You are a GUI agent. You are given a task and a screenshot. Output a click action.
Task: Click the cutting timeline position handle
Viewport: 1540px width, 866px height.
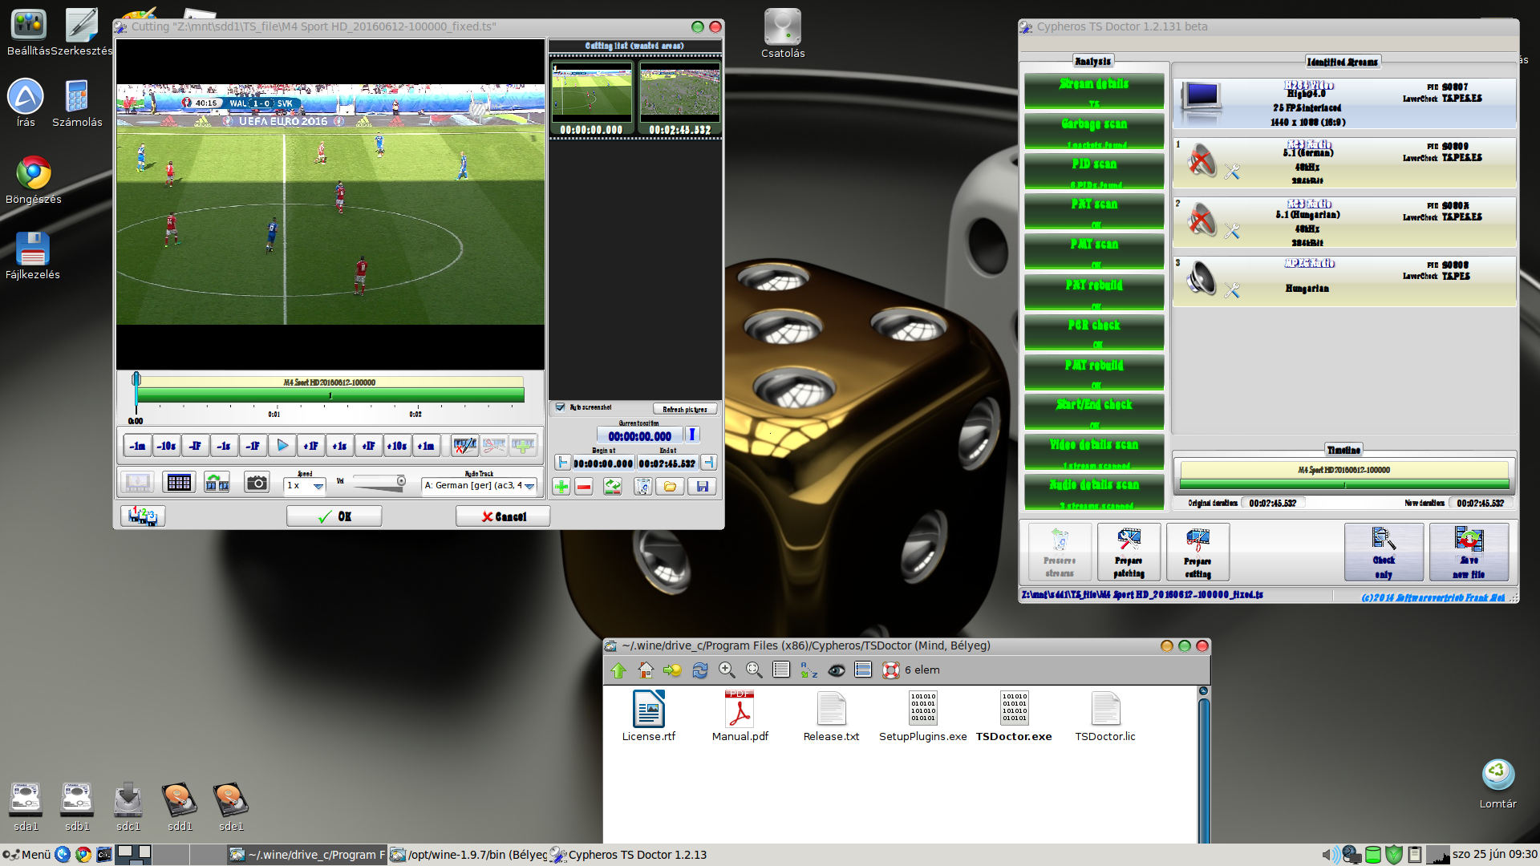tap(136, 379)
